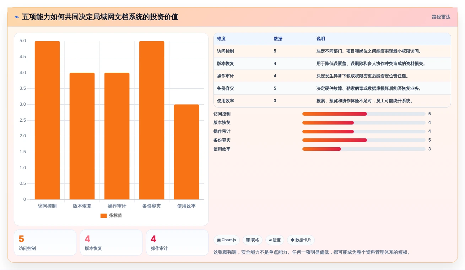Click the 进度 tag chip
This screenshot has height=270, width=465.
[x=275, y=240]
